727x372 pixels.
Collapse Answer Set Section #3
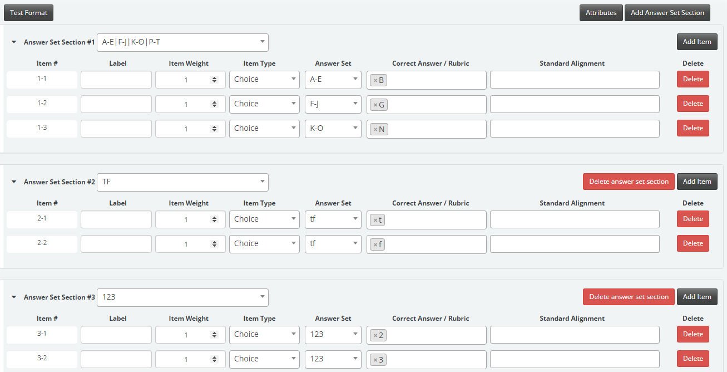[x=13, y=297]
